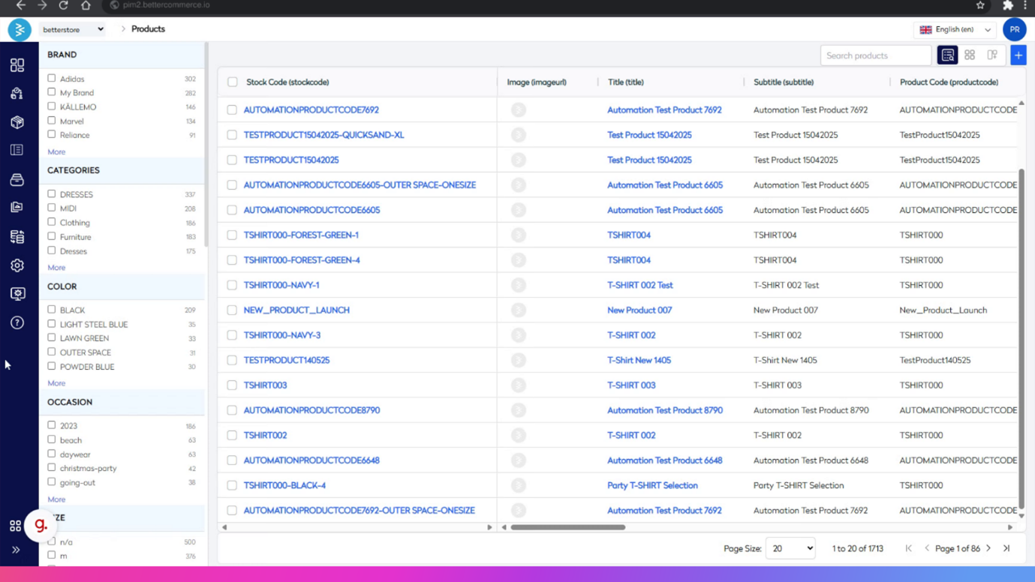Toggle the BLACK color filter checkbox
This screenshot has height=582, width=1035.
(x=52, y=309)
